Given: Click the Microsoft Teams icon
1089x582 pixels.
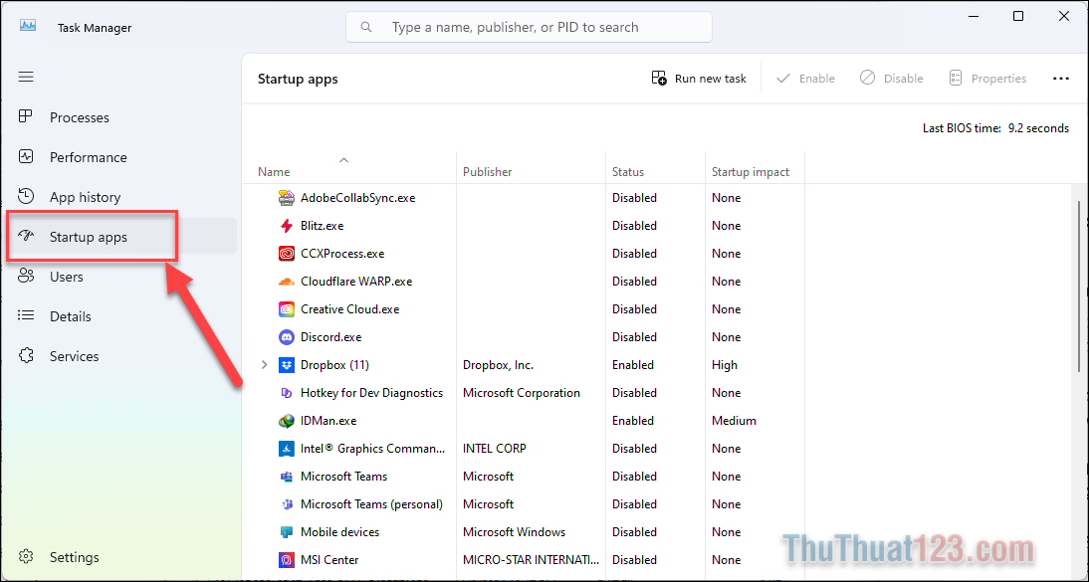Looking at the screenshot, I should click(x=286, y=476).
